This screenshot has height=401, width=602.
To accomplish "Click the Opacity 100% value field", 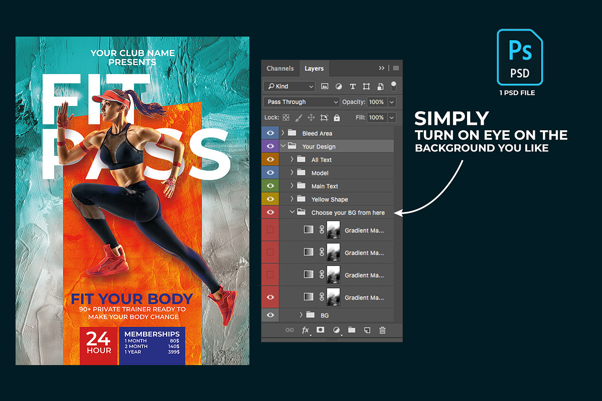I will pyautogui.click(x=376, y=102).
